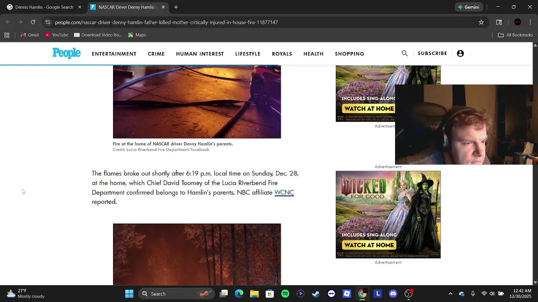This screenshot has height=302, width=538.
Task: Open the All Bookmarks folder
Action: [515, 35]
